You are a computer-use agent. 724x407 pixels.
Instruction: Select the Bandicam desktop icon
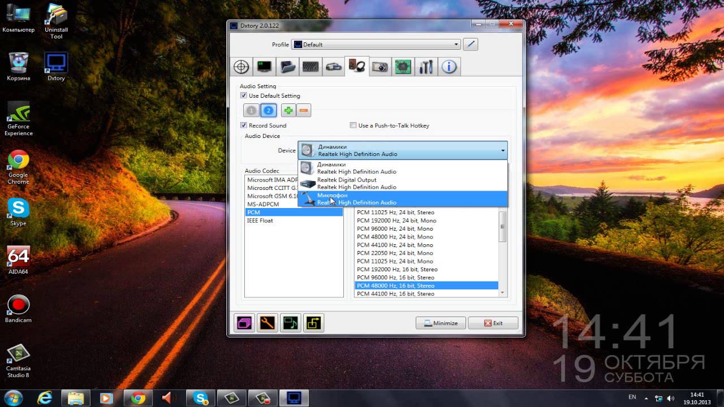(19, 309)
